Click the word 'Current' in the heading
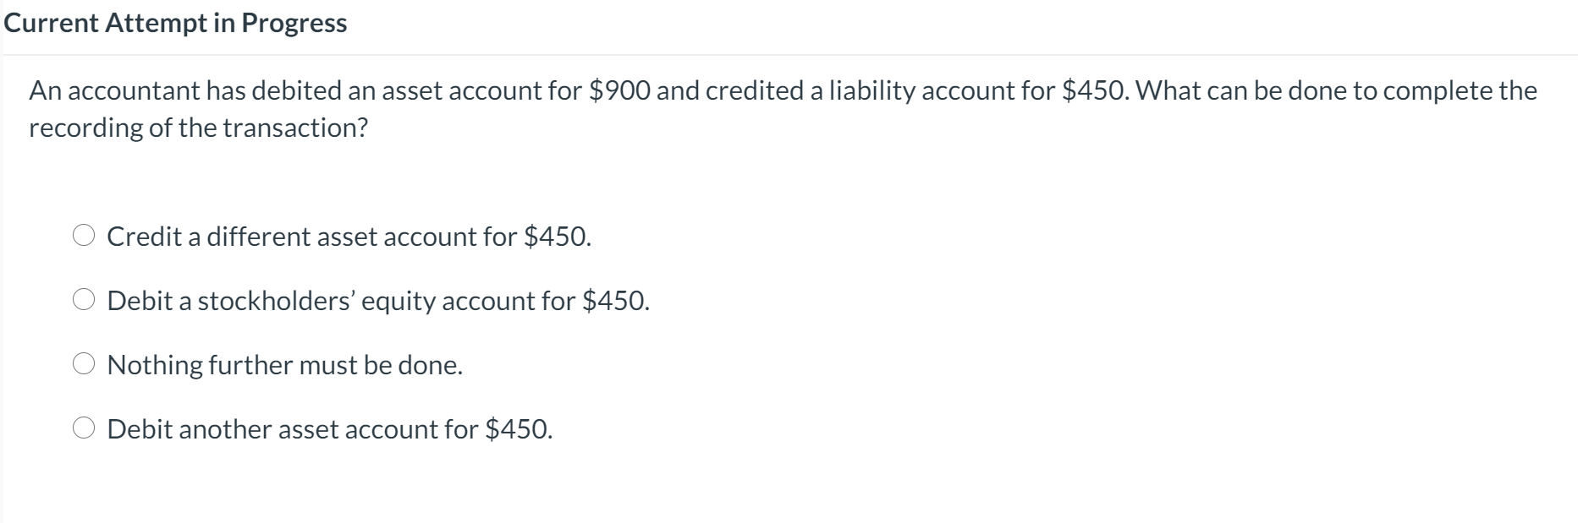1578x523 pixels. point(52,23)
